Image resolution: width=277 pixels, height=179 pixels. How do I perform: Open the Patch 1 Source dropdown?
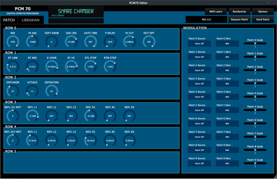199,57
